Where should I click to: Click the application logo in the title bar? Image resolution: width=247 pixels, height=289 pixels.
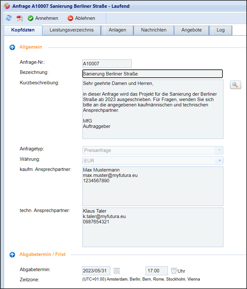click(7, 6)
